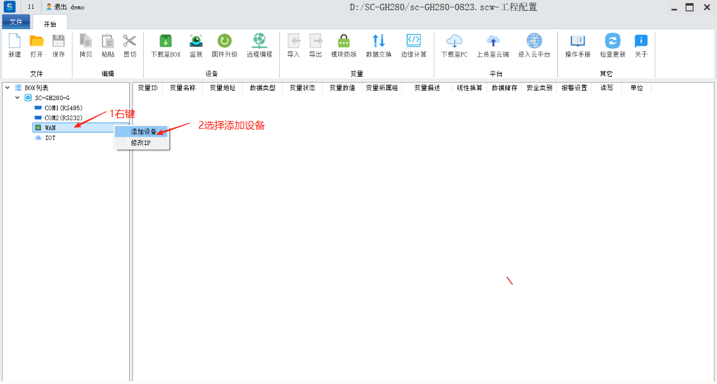Viewport: 717px width, 384px height.
Task: Click the 模块防拆 lock icon
Action: [x=343, y=42]
